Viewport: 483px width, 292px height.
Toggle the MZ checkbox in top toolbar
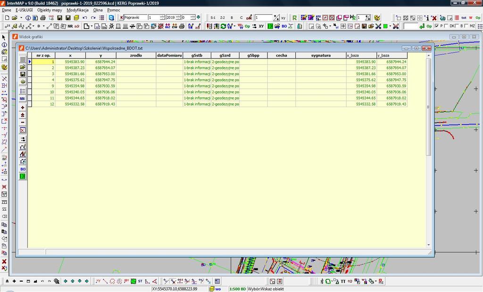pyautogui.click(x=466, y=26)
